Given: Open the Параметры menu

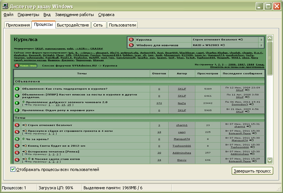Looking at the screenshot, I should (28, 15).
